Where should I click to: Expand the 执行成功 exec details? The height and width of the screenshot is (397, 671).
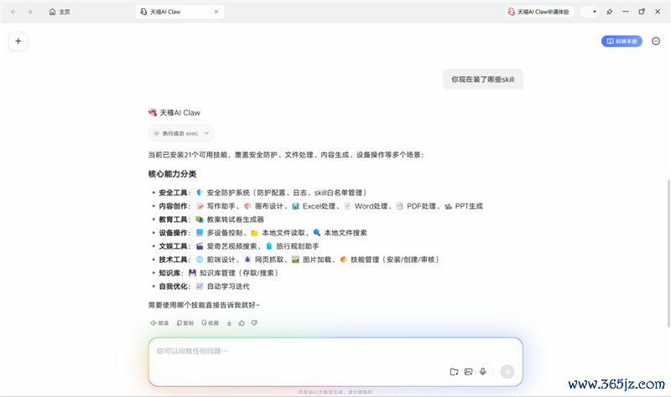point(181,133)
